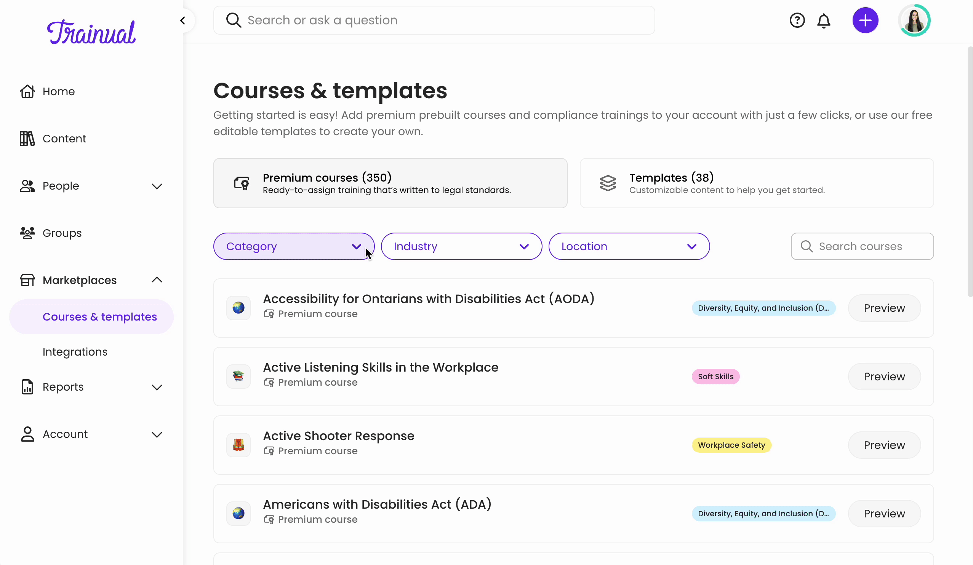Click the books icon for Active Listening Skills

pos(238,376)
